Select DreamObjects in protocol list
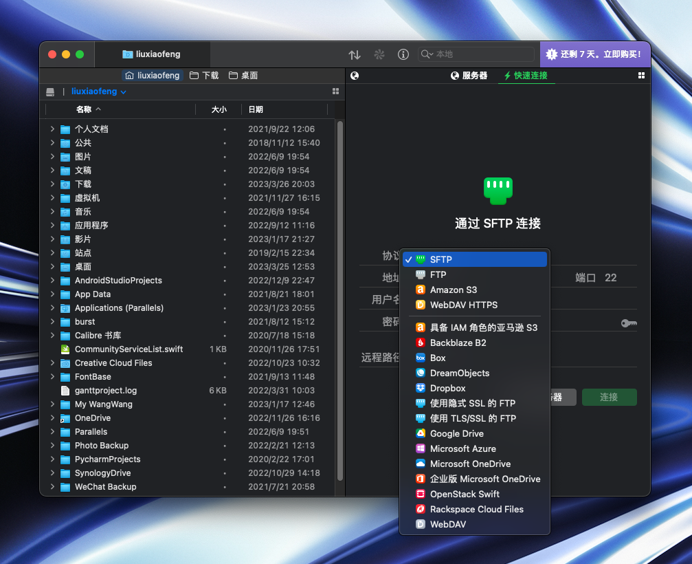 point(475,373)
